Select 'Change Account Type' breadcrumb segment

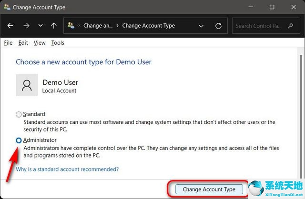point(148,26)
